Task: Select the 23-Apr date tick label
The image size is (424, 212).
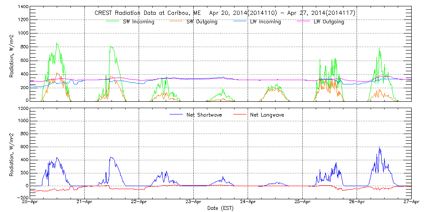Action: (193, 203)
